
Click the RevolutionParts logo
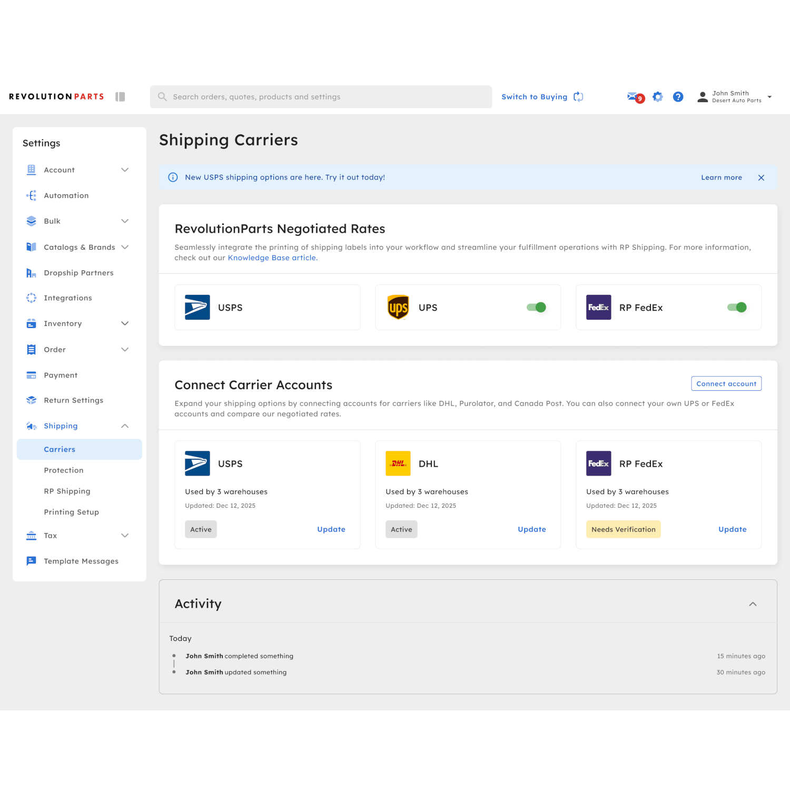56,97
